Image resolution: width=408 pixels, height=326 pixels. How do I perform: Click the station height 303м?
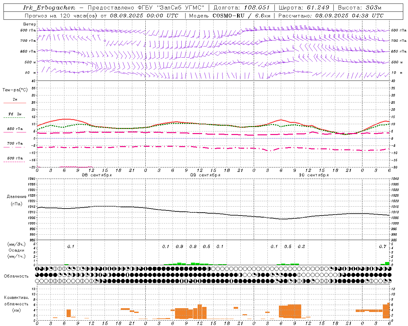374,8
